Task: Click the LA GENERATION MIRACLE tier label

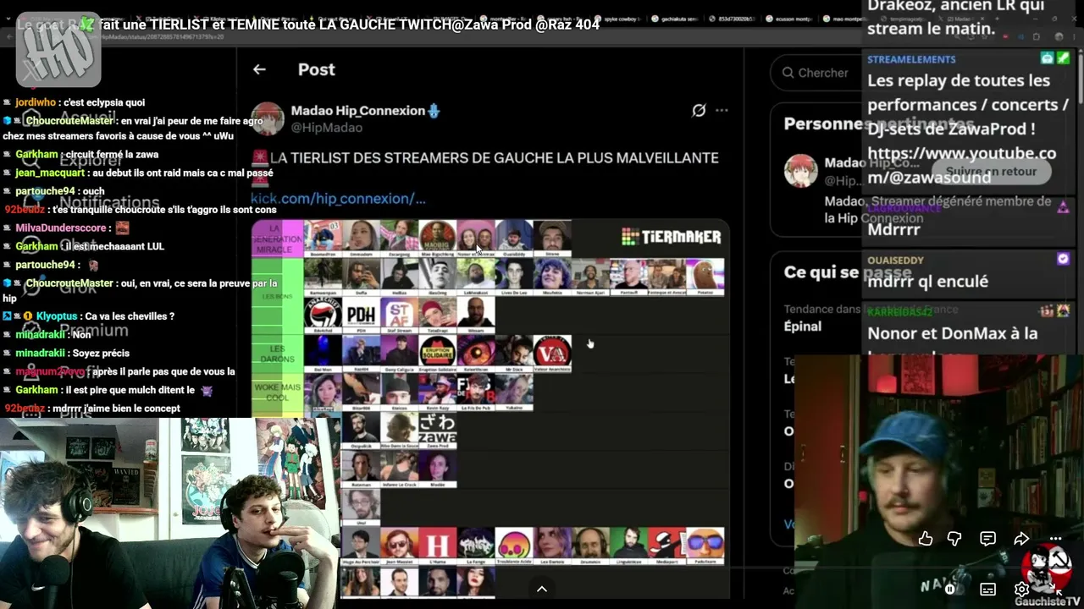Action: point(277,239)
